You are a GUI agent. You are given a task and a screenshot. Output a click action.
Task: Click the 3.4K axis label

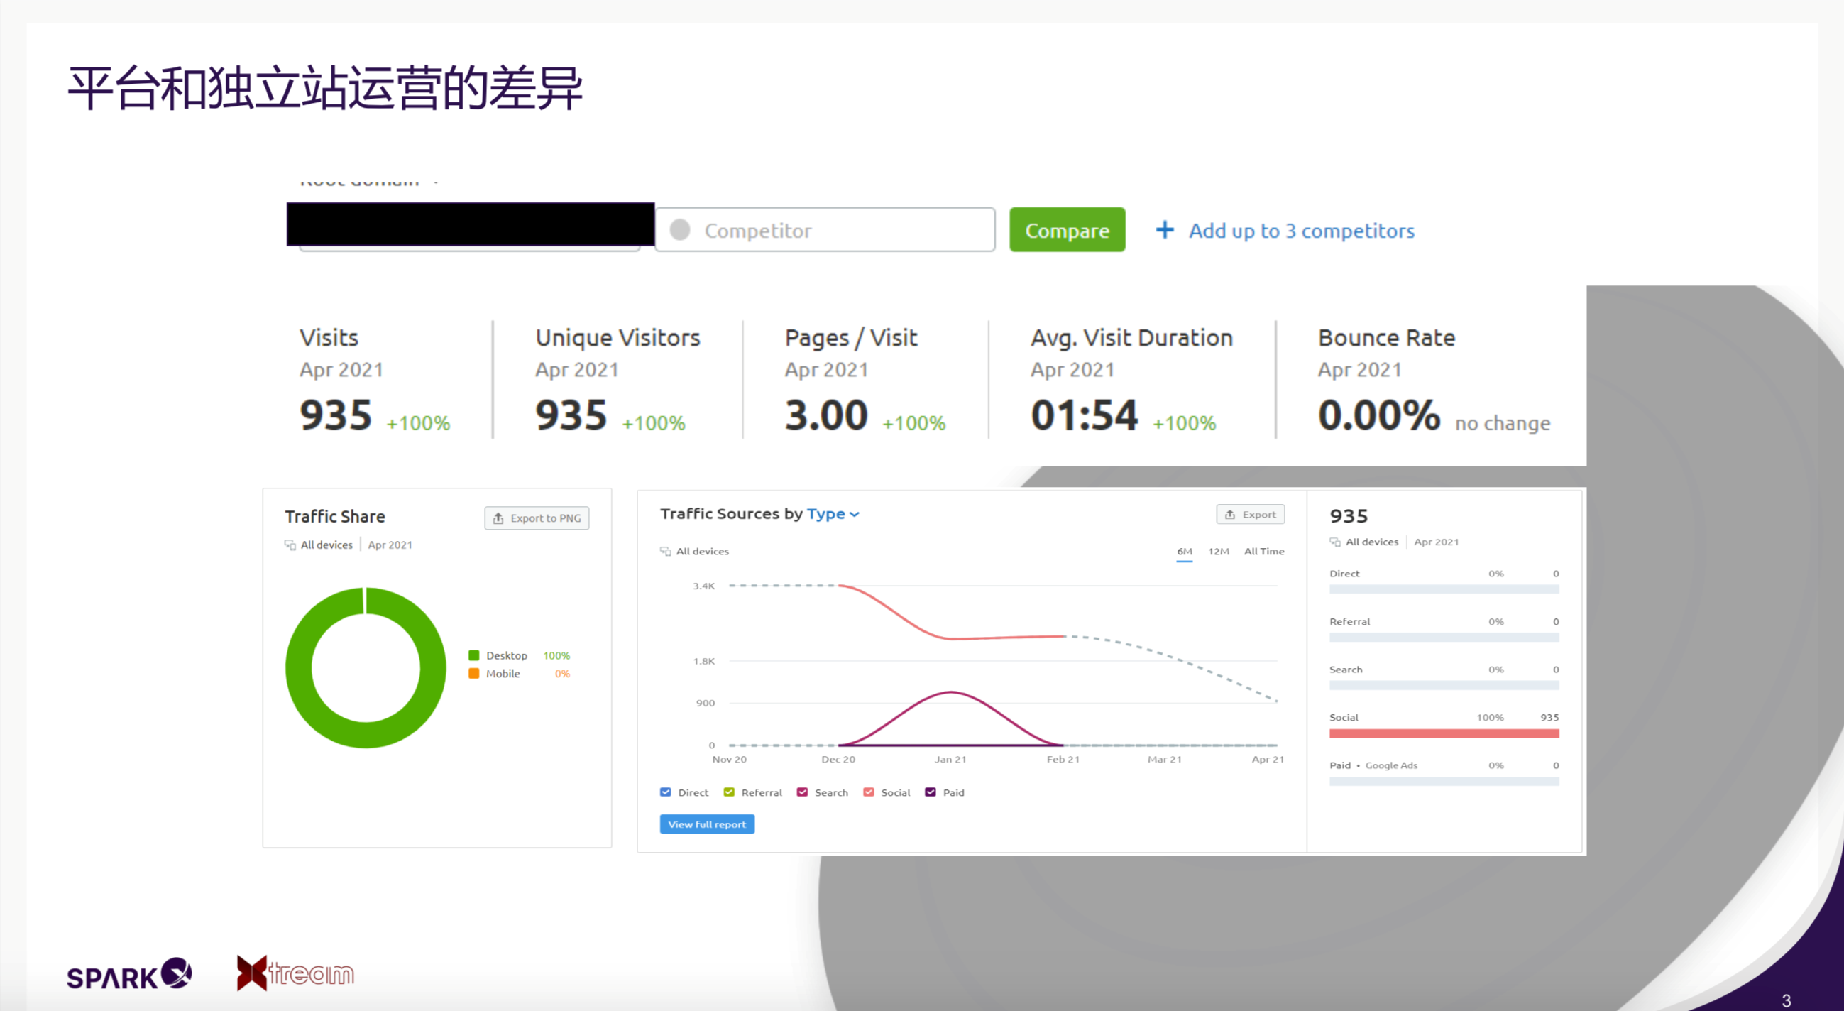pos(703,586)
